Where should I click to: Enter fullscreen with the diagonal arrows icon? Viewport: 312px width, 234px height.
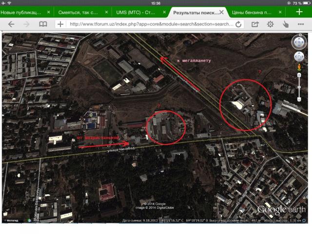(300, 24)
